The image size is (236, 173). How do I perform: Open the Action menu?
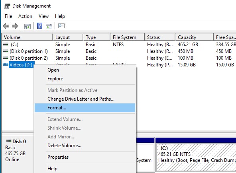25,16
